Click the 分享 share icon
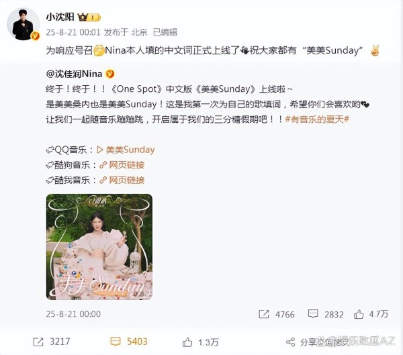The height and width of the screenshot is (355, 403). [291, 342]
